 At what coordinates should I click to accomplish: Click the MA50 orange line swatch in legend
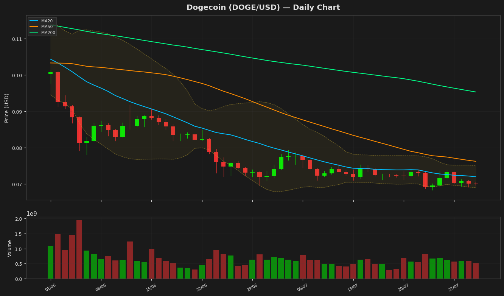pos(34,26)
